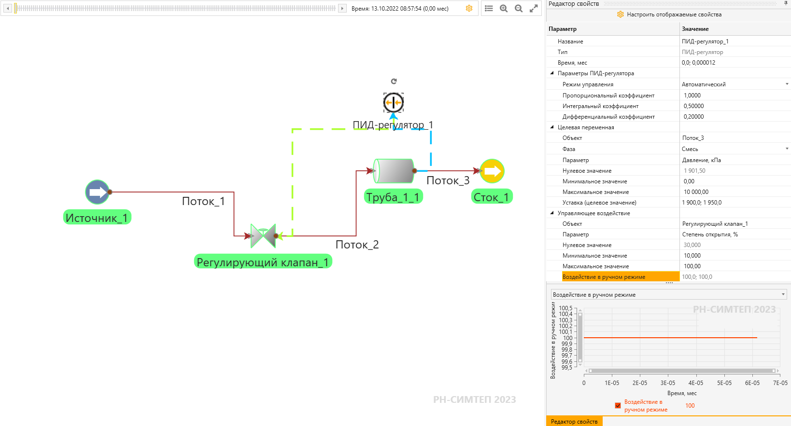Click the zoom out magnifier icon
This screenshot has width=791, height=426.
tap(519, 8)
